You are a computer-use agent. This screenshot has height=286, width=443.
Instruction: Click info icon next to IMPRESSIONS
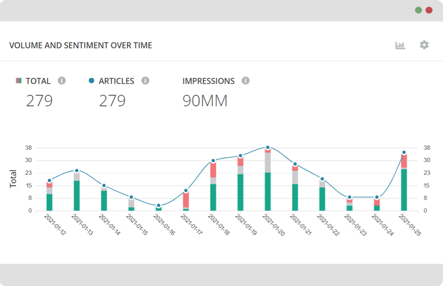point(246,80)
